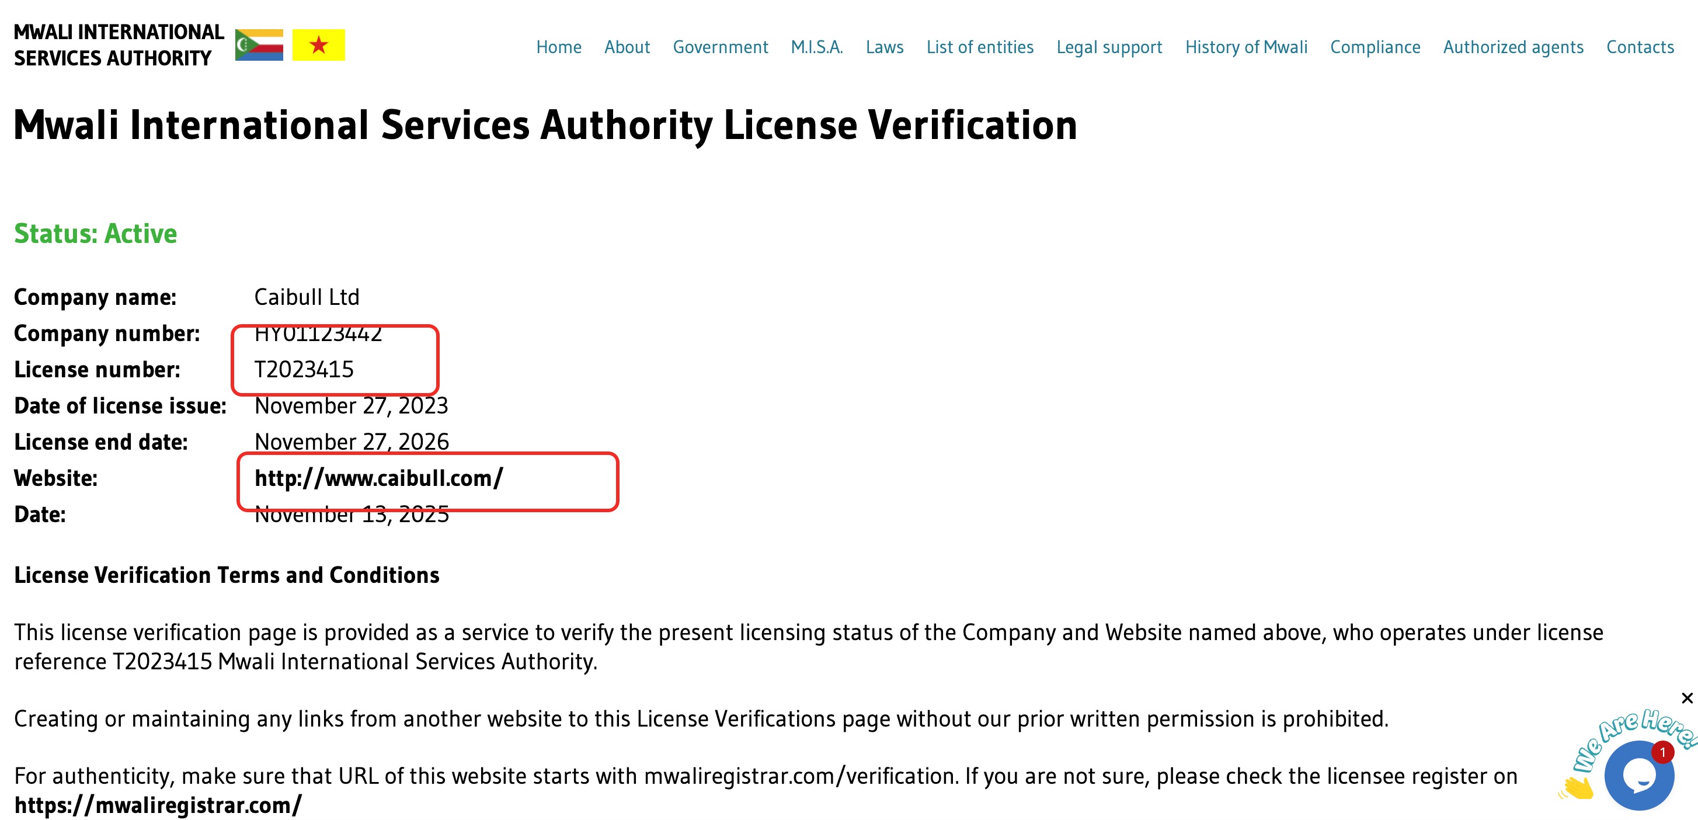1698x820 pixels.
Task: Open the Contacts page
Action: click(x=1640, y=47)
